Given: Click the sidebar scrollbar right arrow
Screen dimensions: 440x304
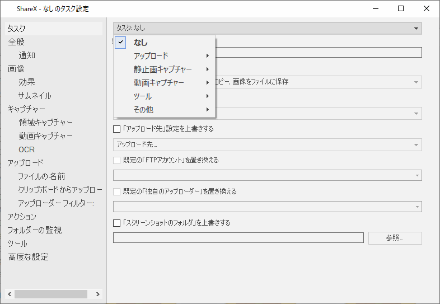Looking at the screenshot, I should tap(97, 294).
